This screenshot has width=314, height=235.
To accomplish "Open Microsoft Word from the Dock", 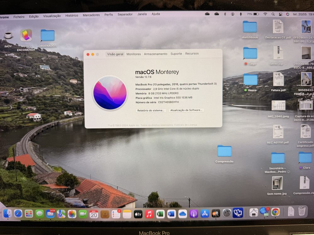I will (171, 214).
